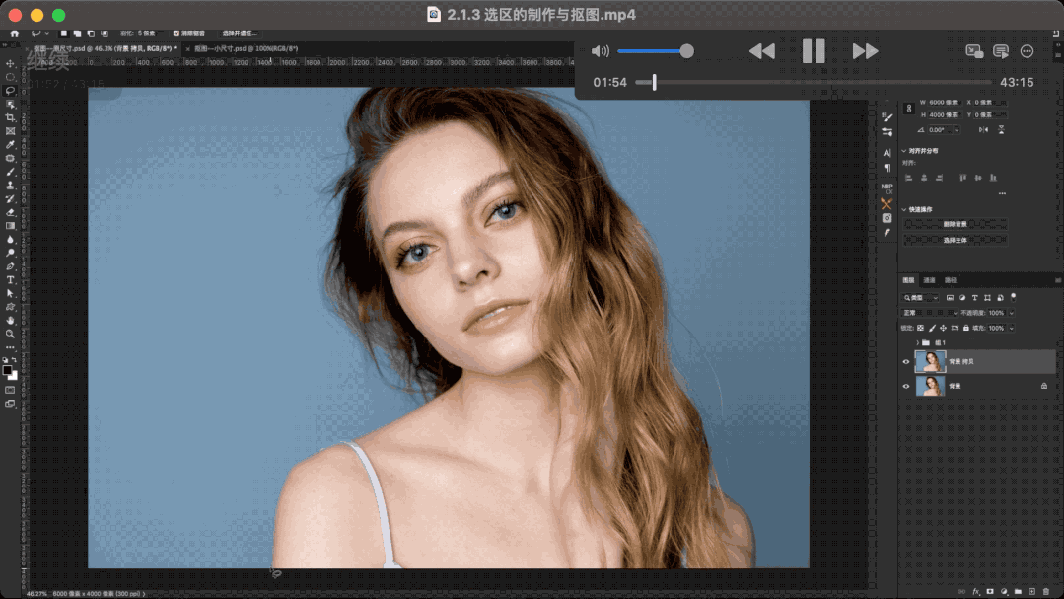Screen dimensions: 1064x599
Task: Toggle lock position
Action: pos(944,328)
